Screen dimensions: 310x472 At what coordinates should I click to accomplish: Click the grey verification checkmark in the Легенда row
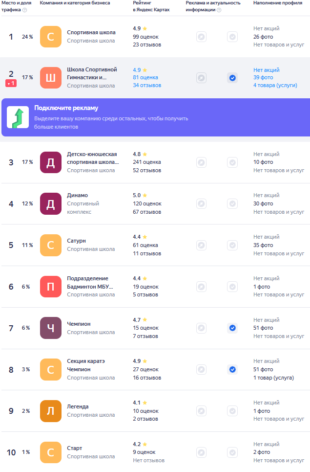[x=232, y=411]
